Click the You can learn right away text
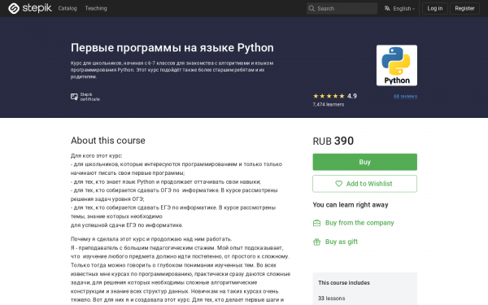 (x=351, y=205)
